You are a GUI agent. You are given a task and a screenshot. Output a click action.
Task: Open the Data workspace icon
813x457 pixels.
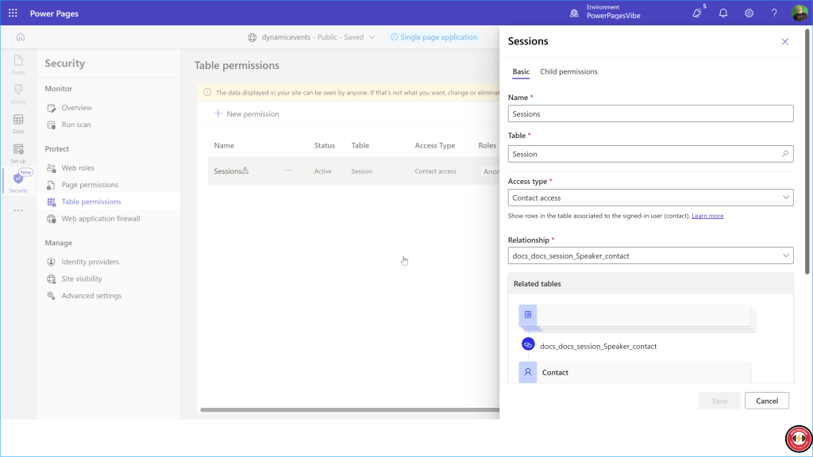[18, 122]
